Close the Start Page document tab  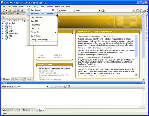tap(143, 14)
